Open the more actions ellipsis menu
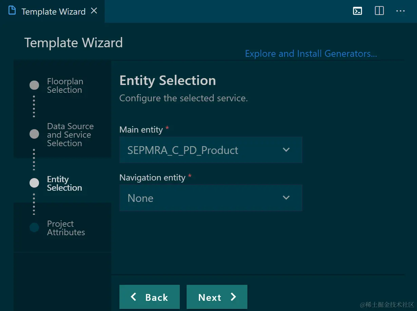 coord(400,11)
